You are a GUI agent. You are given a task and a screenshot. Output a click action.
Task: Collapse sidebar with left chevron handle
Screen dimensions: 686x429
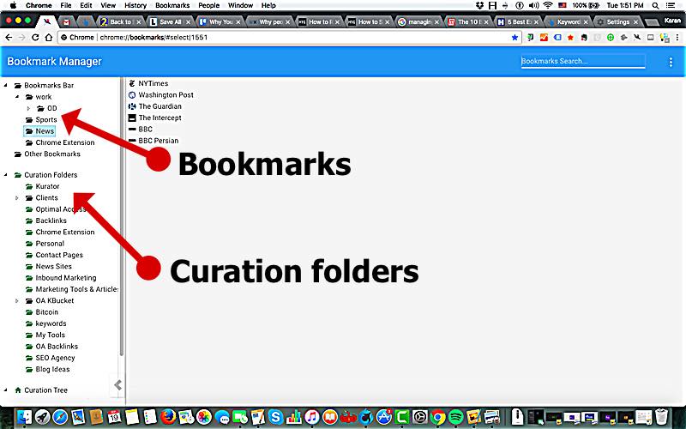tap(117, 385)
